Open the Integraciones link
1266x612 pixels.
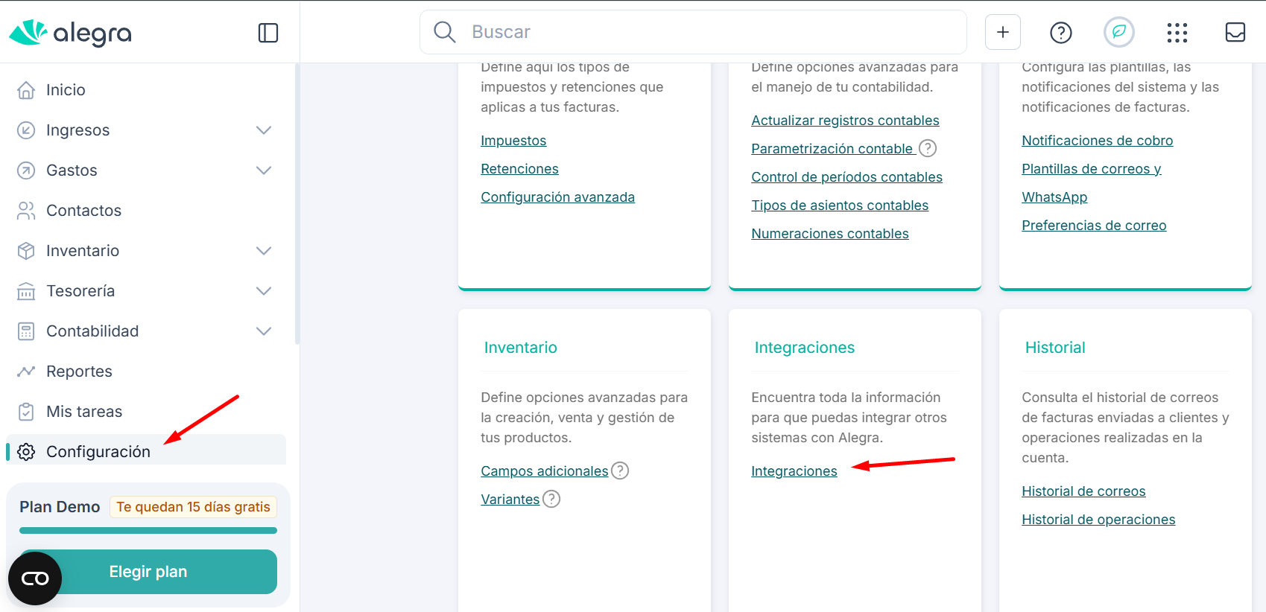(x=794, y=471)
